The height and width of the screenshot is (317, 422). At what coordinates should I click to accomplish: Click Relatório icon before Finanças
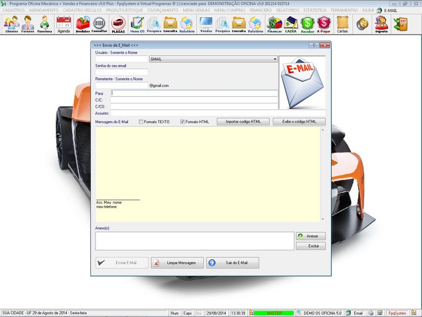(x=256, y=24)
